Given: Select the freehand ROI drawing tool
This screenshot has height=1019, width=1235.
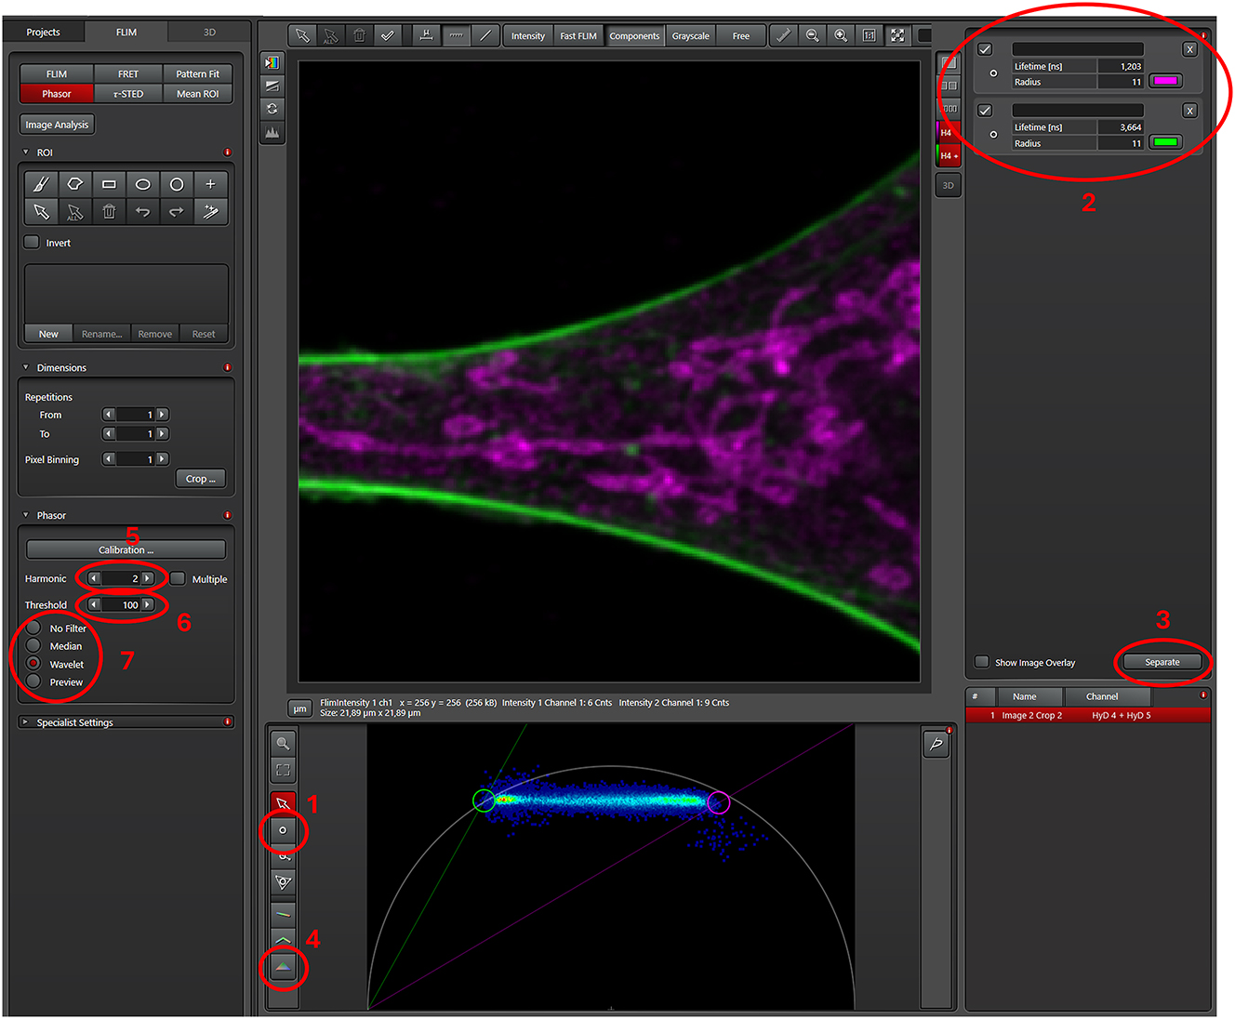Looking at the screenshot, I should tap(40, 184).
